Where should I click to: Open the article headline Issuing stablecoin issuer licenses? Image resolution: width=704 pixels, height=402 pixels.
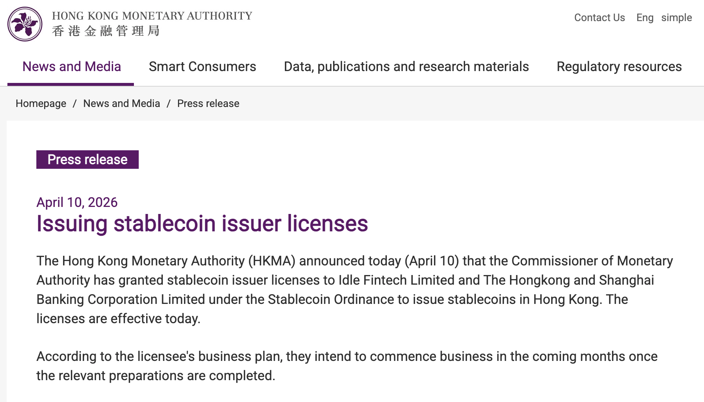coord(203,223)
